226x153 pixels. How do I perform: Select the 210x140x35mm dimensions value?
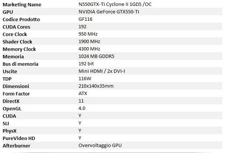tap(96, 86)
